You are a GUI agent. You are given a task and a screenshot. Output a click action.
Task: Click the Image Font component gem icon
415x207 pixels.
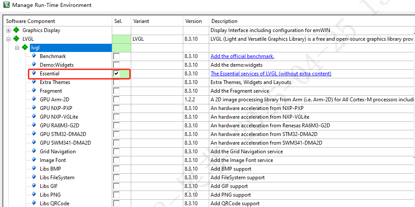pyautogui.click(x=34, y=160)
